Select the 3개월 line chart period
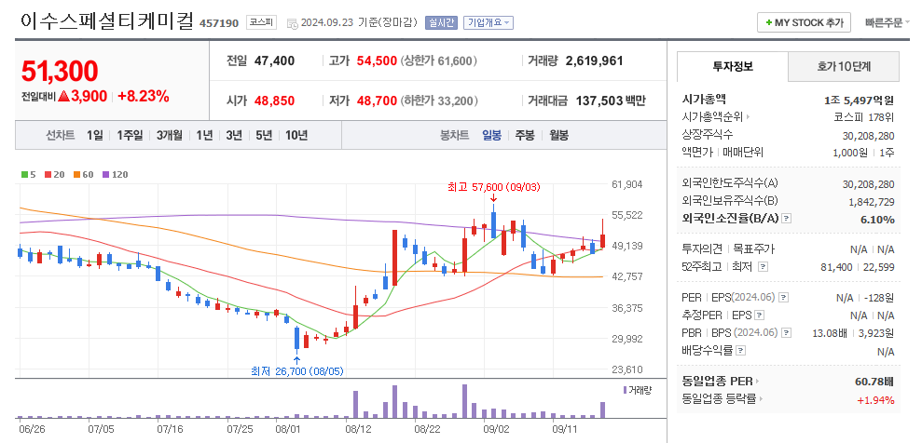922x443 pixels. 170,136
